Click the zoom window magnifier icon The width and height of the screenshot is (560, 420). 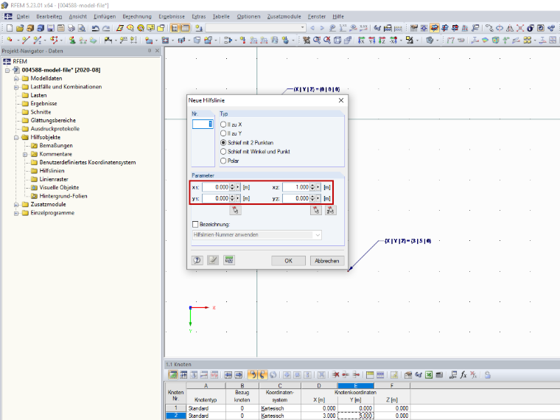pyautogui.click(x=316, y=40)
